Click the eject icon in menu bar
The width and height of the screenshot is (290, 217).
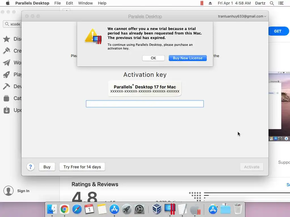tap(210, 3)
